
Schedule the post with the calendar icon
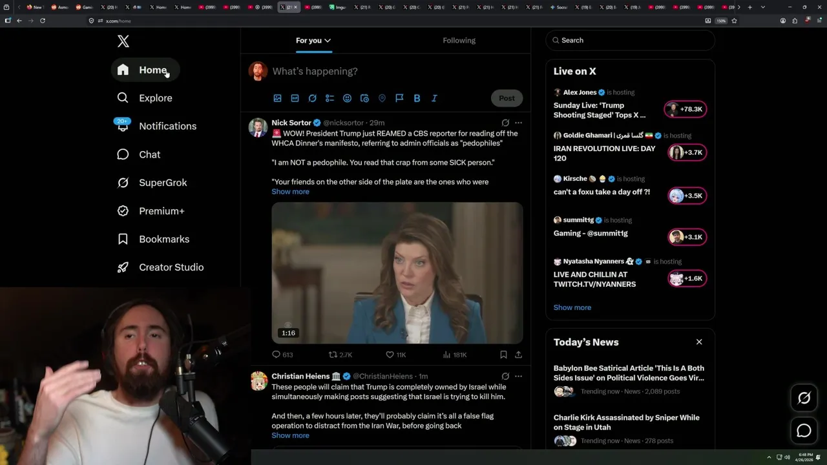(x=364, y=98)
